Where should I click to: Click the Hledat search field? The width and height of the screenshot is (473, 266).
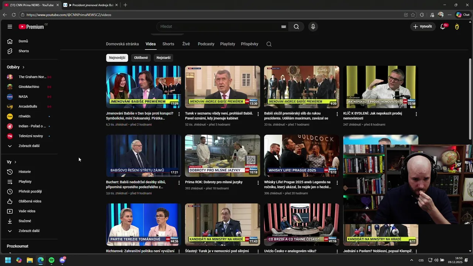218,27
